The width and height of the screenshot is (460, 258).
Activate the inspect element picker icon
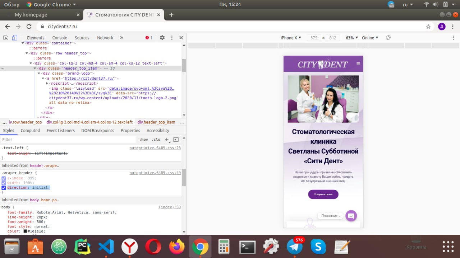pyautogui.click(x=6, y=38)
